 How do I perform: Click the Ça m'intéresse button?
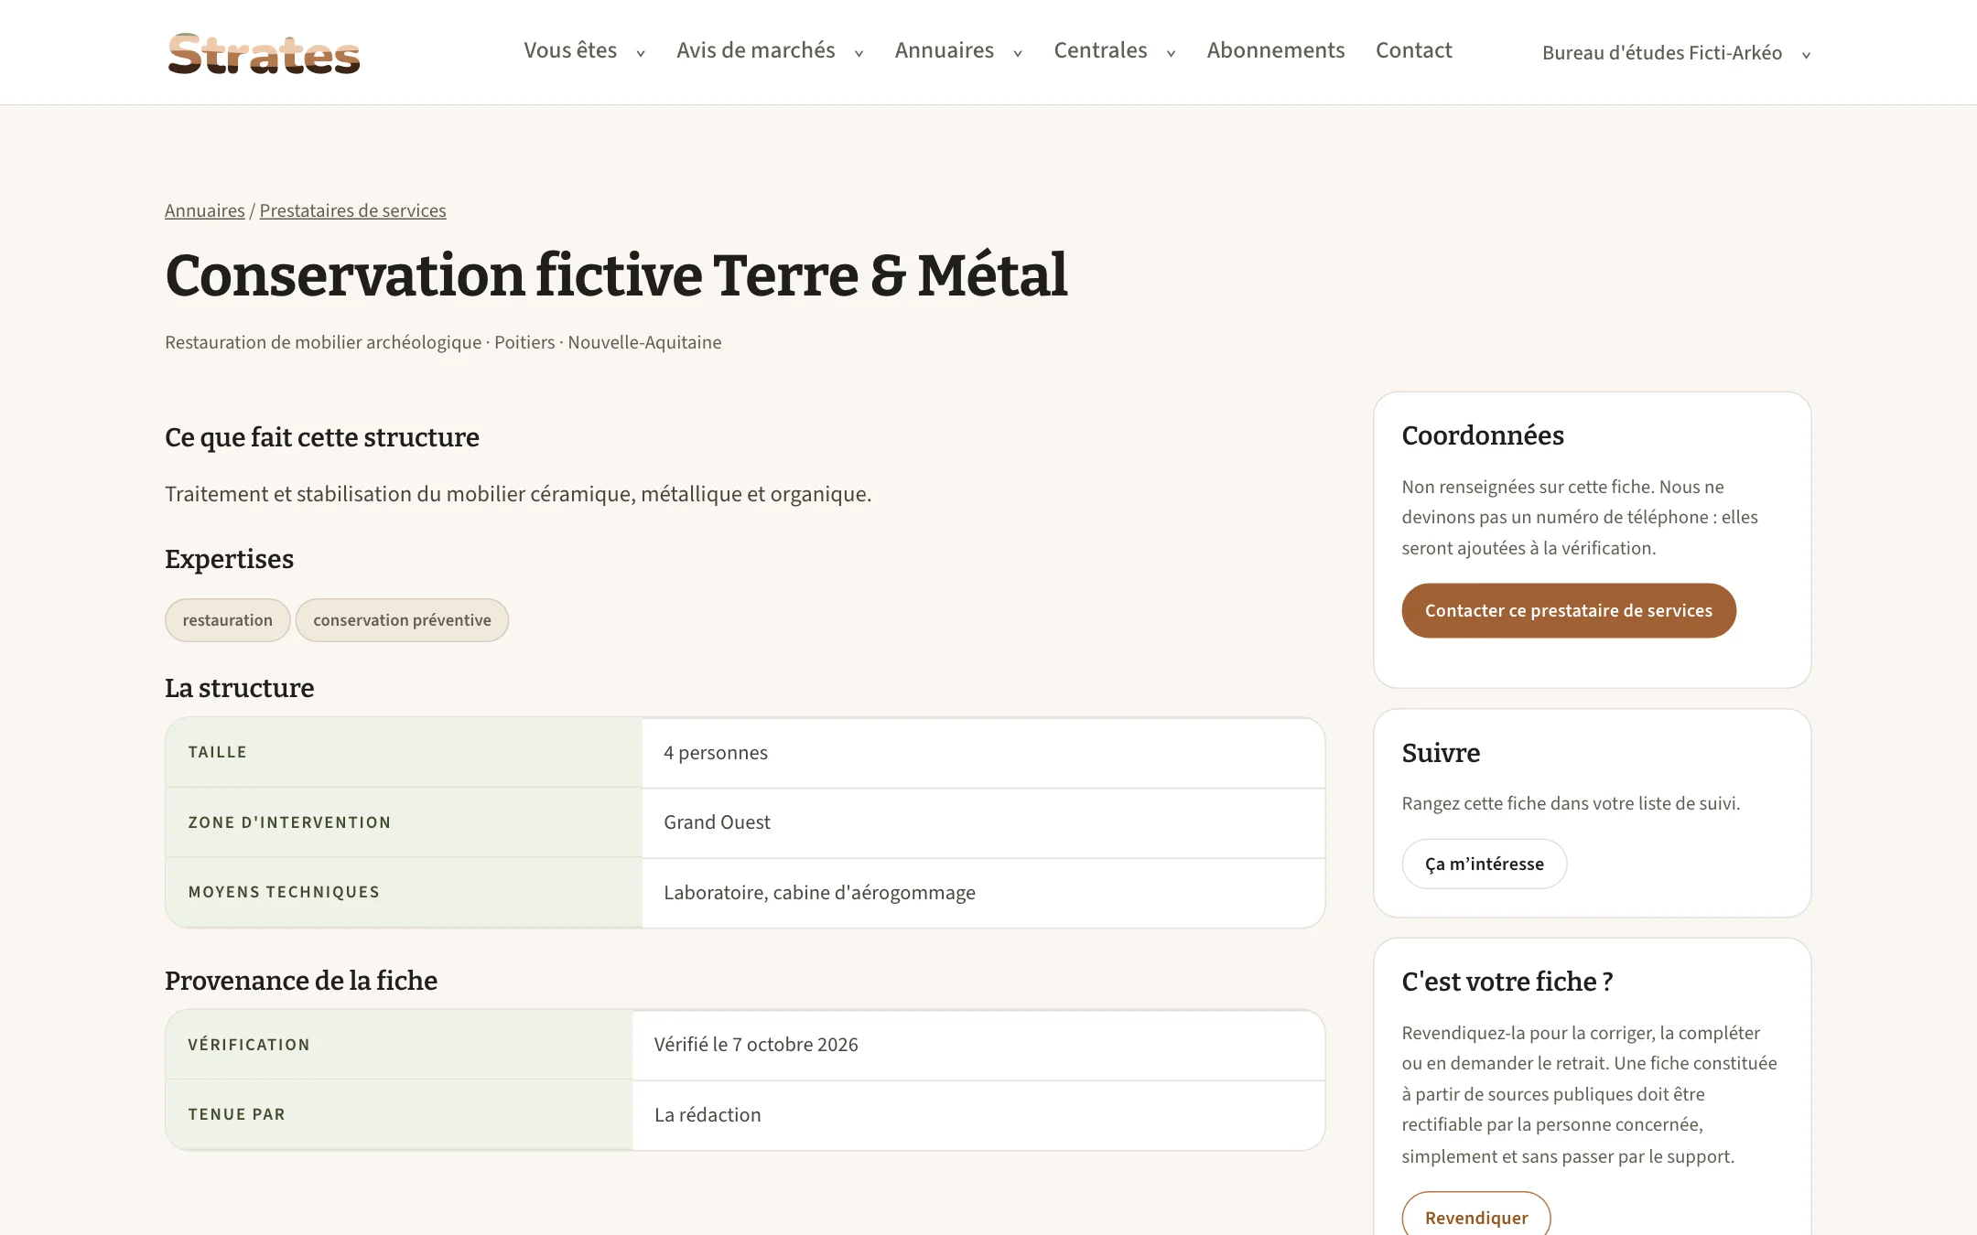1484,864
